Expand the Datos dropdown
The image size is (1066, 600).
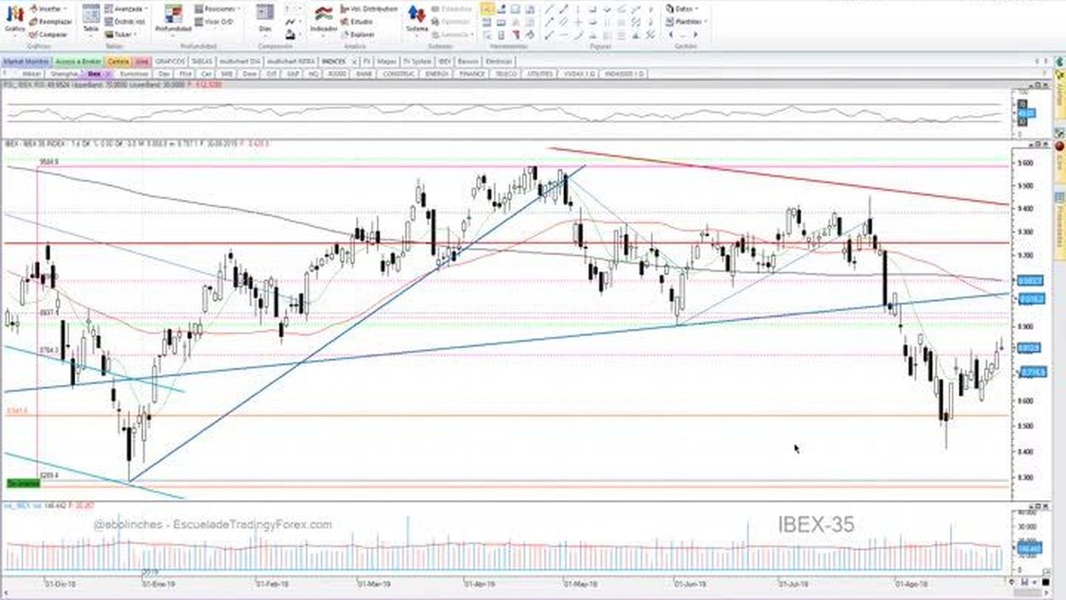coord(682,8)
